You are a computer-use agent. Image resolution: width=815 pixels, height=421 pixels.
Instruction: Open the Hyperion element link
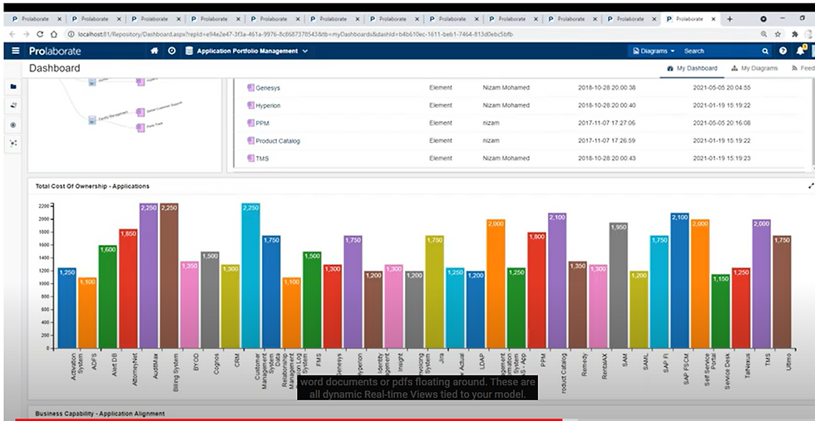(x=268, y=105)
